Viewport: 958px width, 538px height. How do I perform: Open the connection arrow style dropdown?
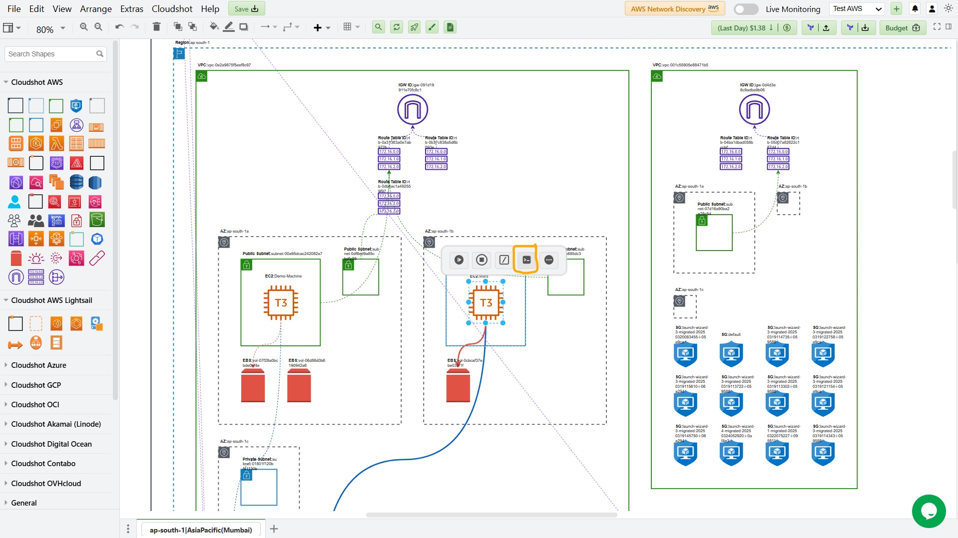click(x=269, y=27)
